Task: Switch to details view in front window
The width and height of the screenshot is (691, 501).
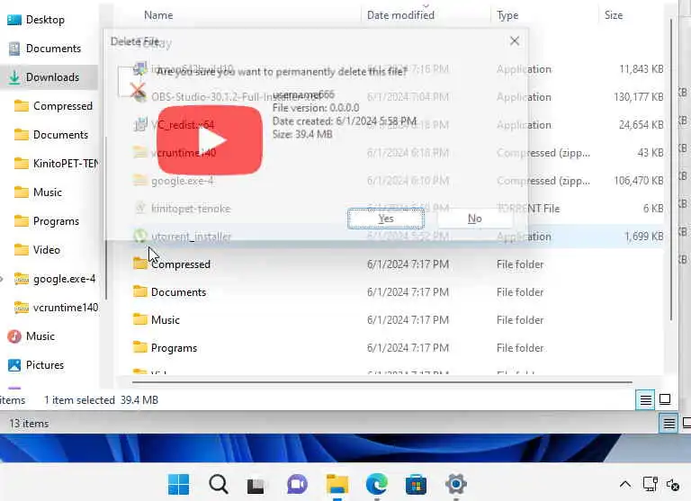Action: pos(645,400)
